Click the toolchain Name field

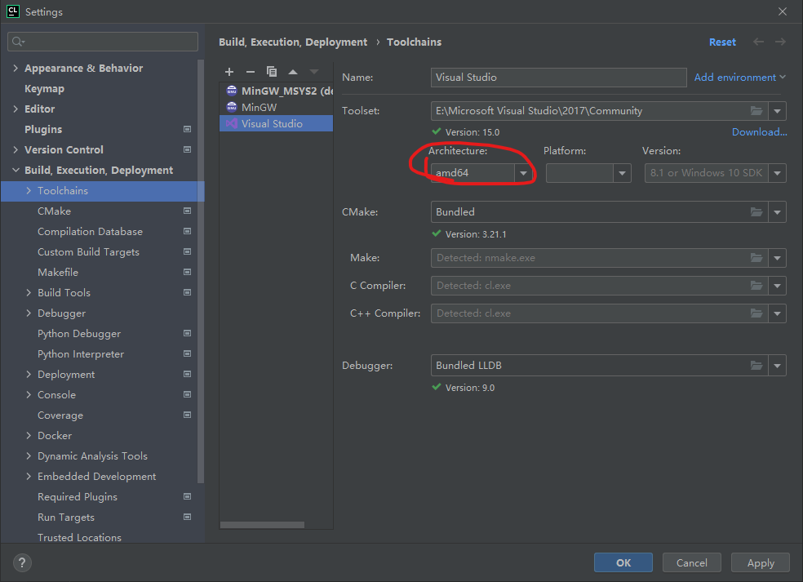[x=559, y=78]
